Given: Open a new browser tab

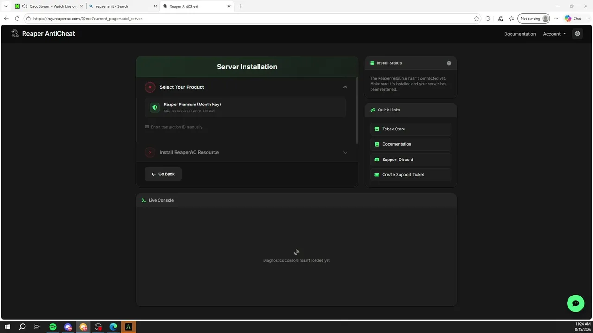Looking at the screenshot, I should point(240,6).
